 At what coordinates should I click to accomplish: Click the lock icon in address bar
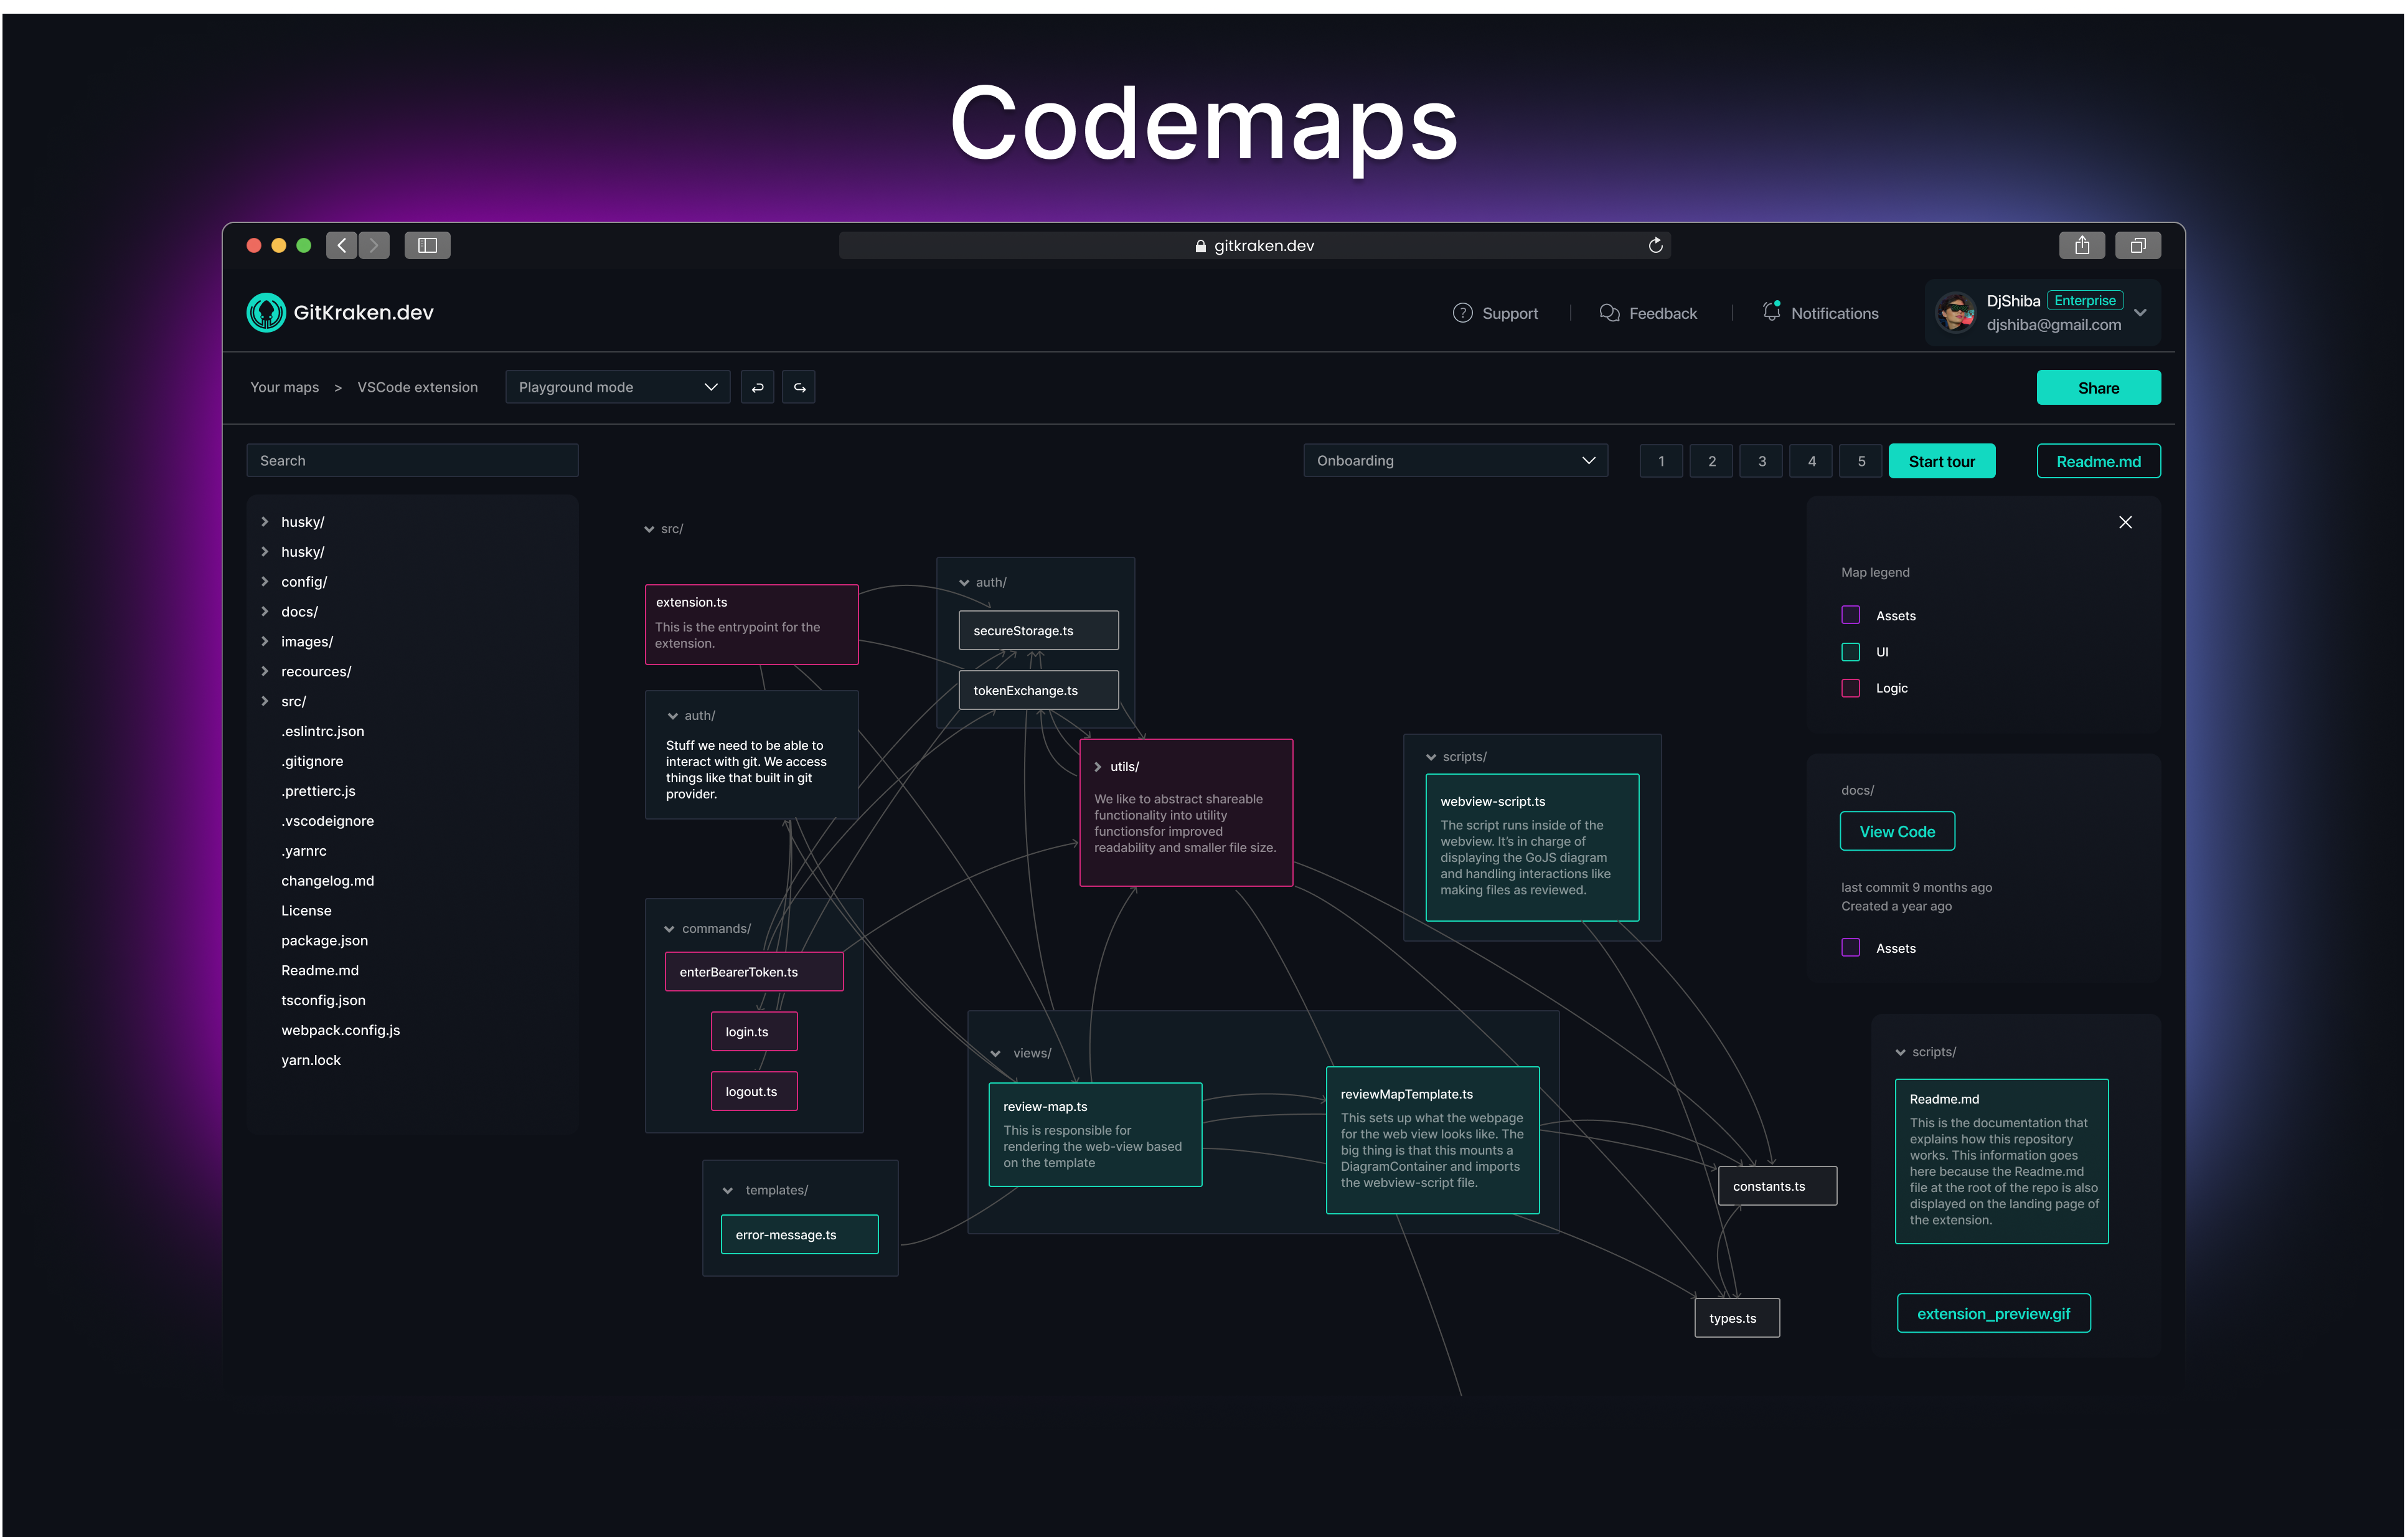click(x=1200, y=246)
